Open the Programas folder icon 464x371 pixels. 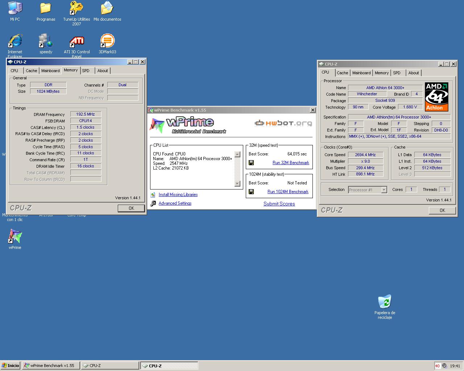click(x=46, y=9)
